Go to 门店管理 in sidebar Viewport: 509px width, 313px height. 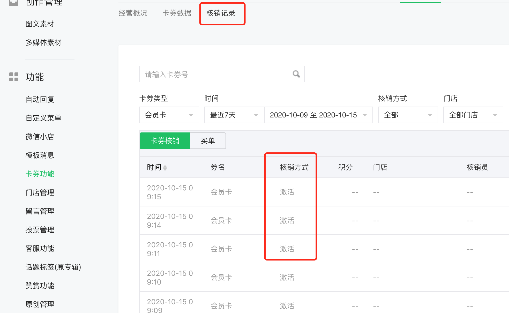tap(40, 192)
